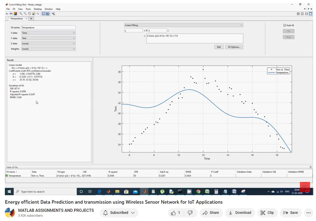Open the Tools menu
316x221 pixels.
(x=28, y=9)
